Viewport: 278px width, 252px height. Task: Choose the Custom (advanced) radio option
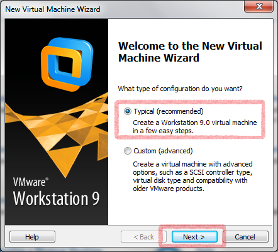tap(128, 151)
